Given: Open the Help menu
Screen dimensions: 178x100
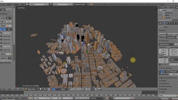Looking at the screenshot, I should point(23,4).
